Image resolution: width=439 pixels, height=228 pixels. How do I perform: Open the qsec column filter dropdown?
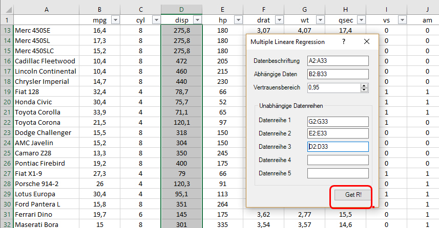click(x=361, y=20)
